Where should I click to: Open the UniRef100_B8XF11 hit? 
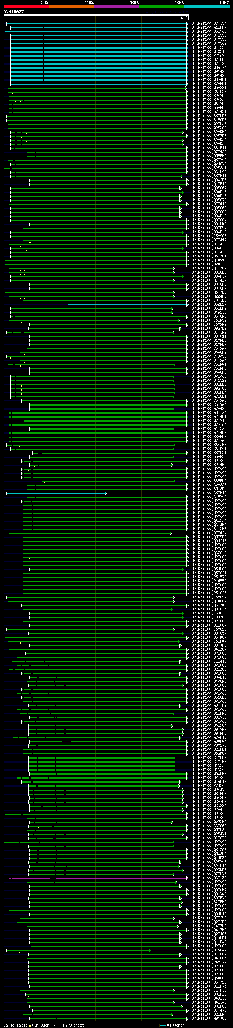tap(209, 148)
